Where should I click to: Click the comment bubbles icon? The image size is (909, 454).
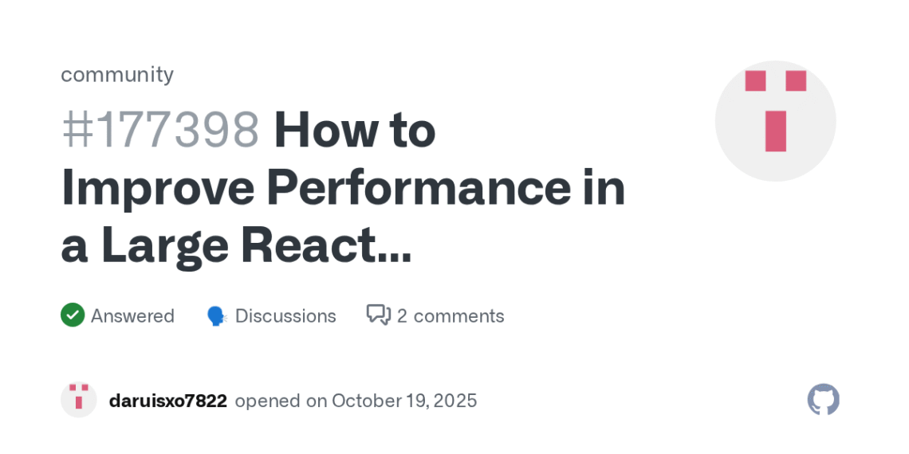(x=378, y=315)
